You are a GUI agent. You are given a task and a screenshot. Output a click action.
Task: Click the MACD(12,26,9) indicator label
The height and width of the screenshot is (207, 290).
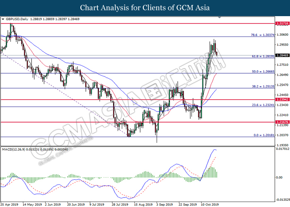(13, 149)
